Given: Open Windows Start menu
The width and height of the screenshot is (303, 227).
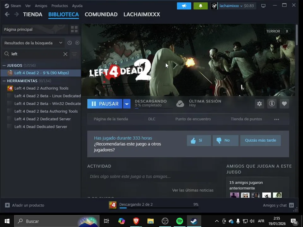Looking at the screenshot, I should click(x=7, y=221).
